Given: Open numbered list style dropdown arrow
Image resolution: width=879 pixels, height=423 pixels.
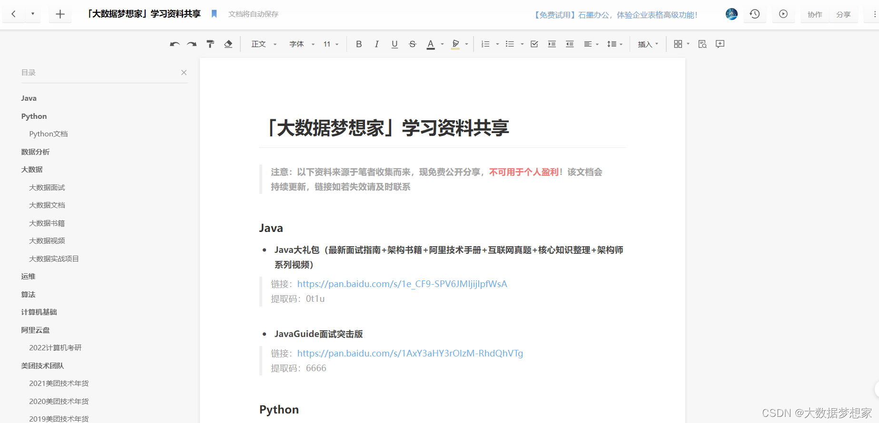Looking at the screenshot, I should click(x=497, y=44).
